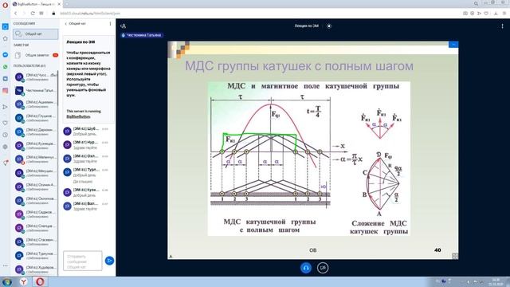This screenshot has width=510, height=287.
Task: Open Opera Speed Dial grid icon
Action: coord(41,14)
